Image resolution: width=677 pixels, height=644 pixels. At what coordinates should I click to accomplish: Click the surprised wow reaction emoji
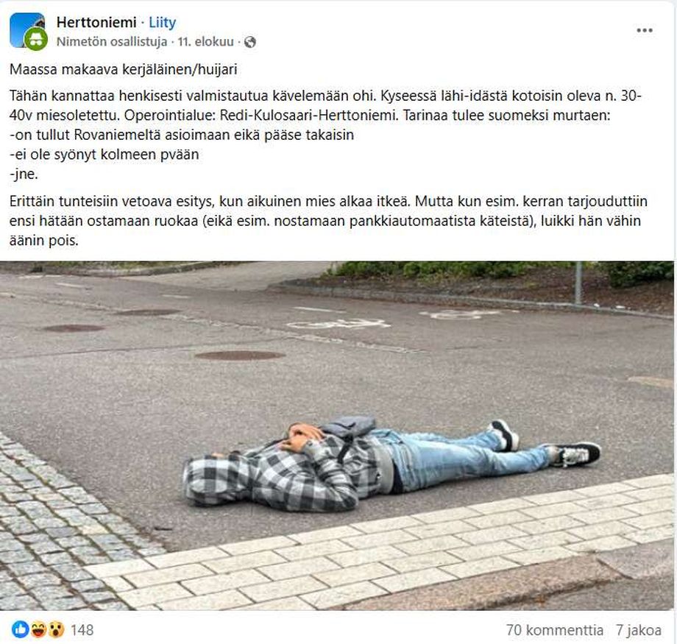56,630
